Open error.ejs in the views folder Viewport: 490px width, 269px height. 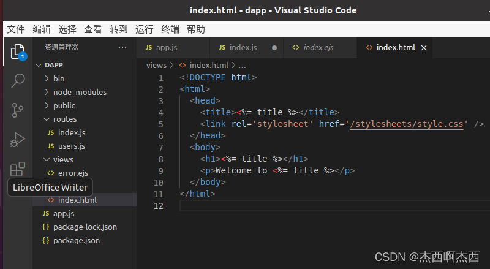pos(85,173)
